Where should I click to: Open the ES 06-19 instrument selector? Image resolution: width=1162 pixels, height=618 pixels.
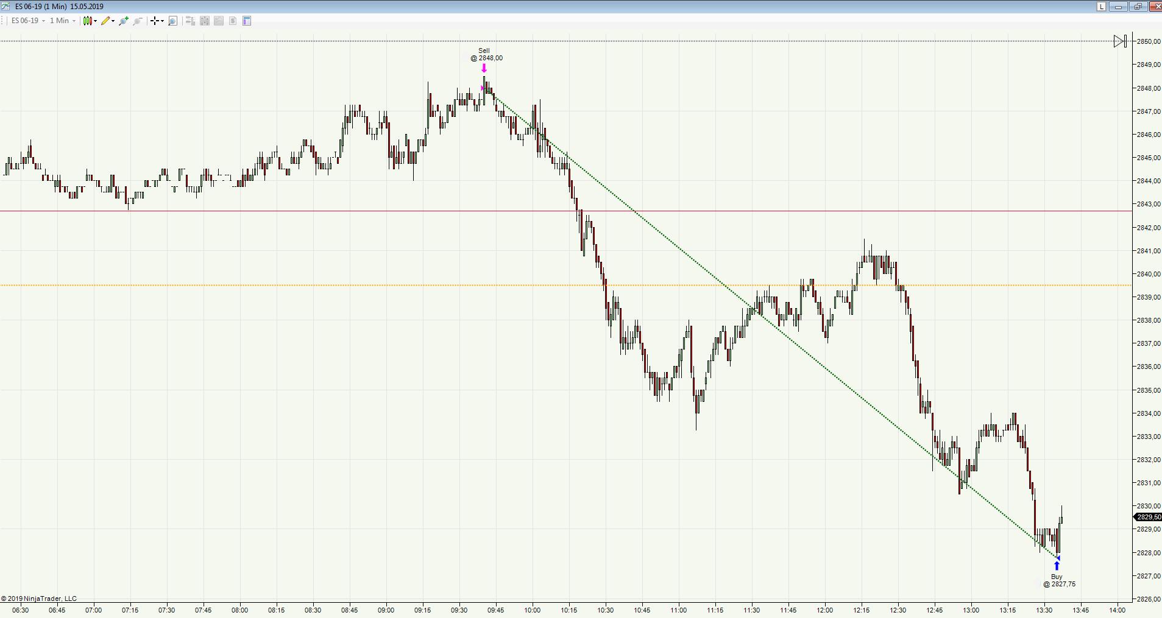pos(28,21)
